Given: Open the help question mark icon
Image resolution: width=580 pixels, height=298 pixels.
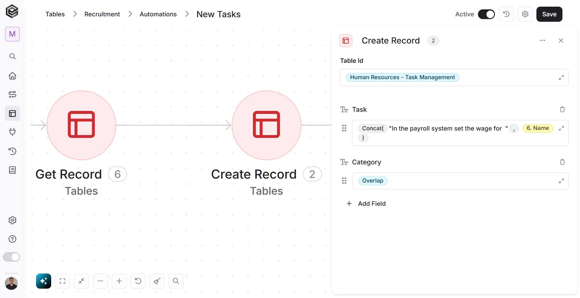Looking at the screenshot, I should pos(12,239).
